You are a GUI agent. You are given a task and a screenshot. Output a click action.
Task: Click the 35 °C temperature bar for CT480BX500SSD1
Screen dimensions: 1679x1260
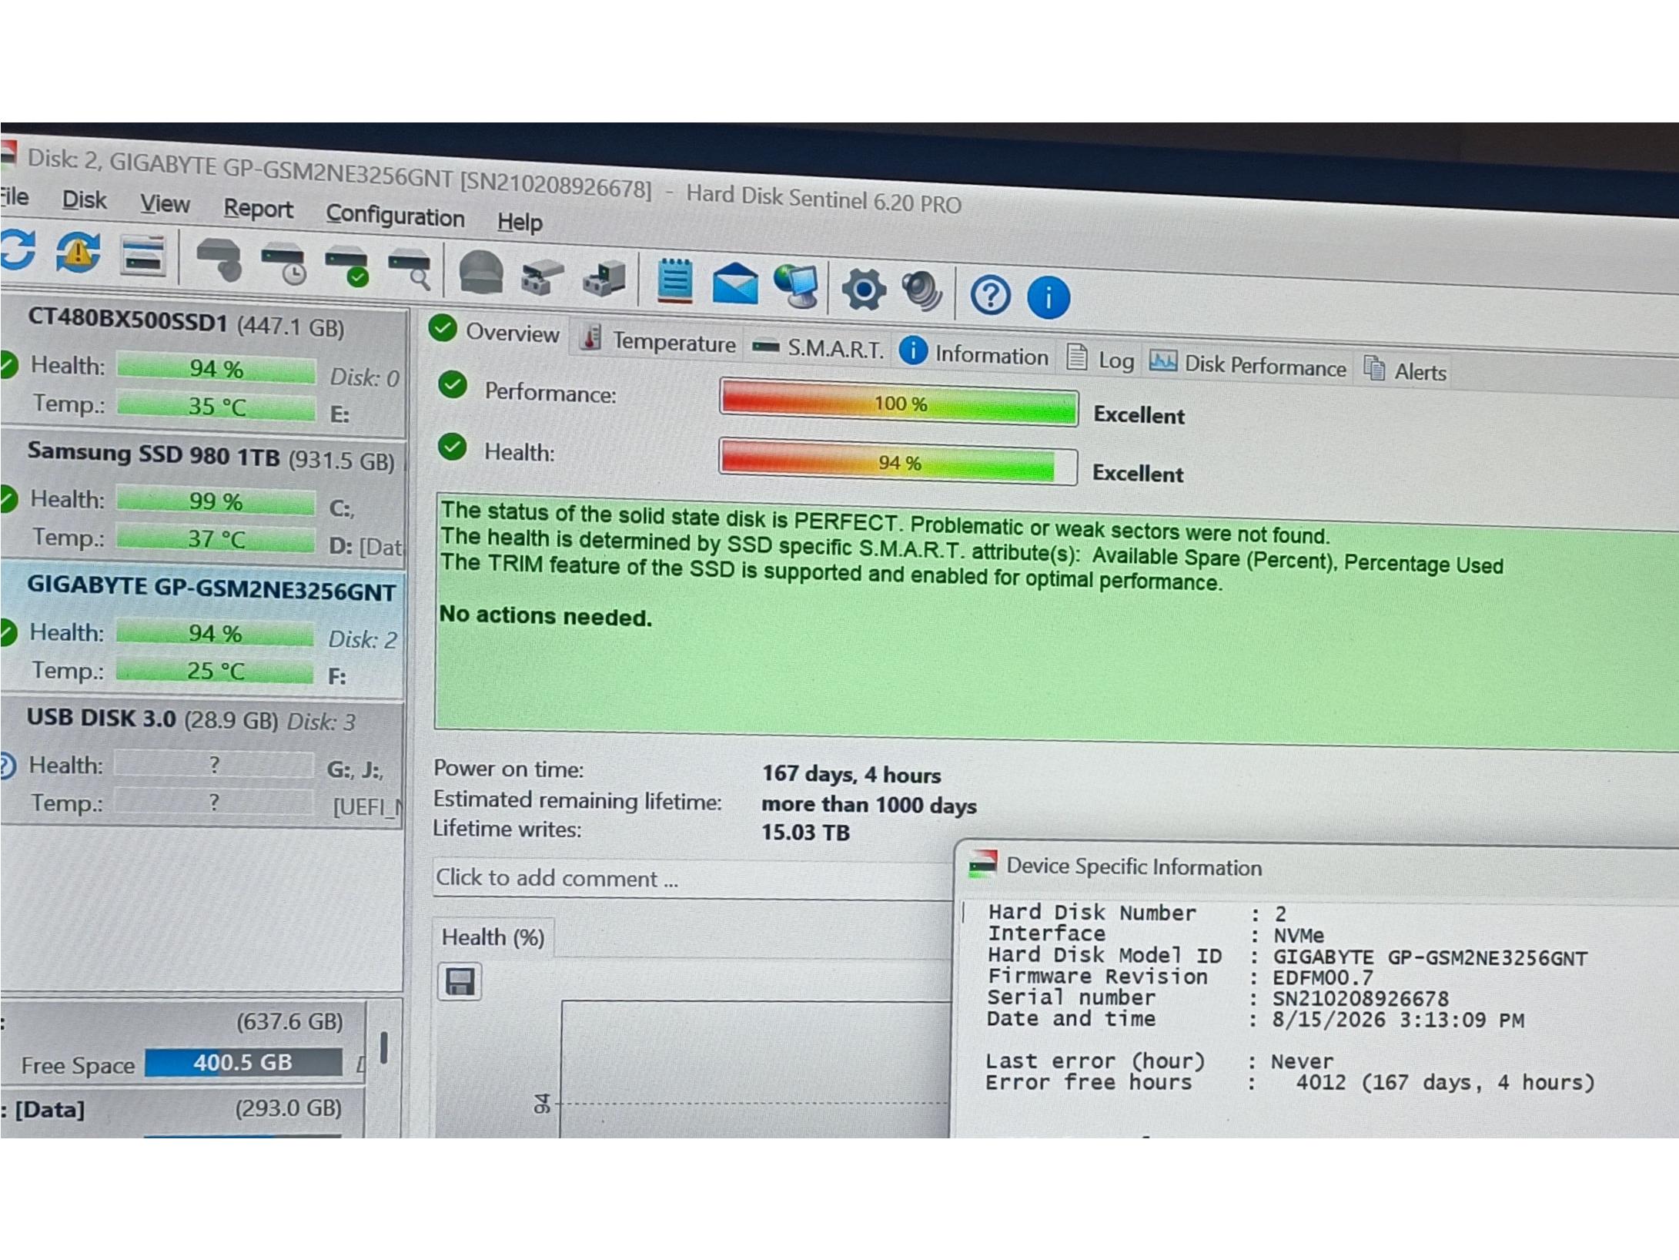(x=216, y=406)
